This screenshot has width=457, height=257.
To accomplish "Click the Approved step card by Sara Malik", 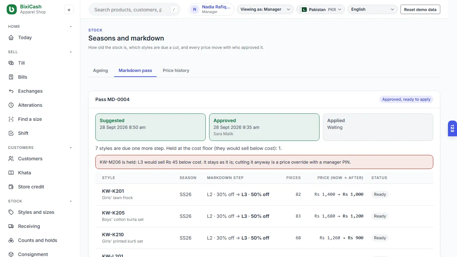I will tap(264, 127).
